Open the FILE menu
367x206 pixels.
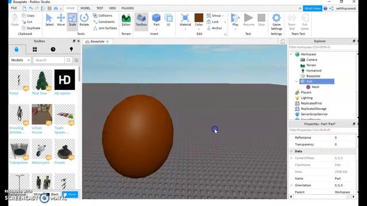14,8
